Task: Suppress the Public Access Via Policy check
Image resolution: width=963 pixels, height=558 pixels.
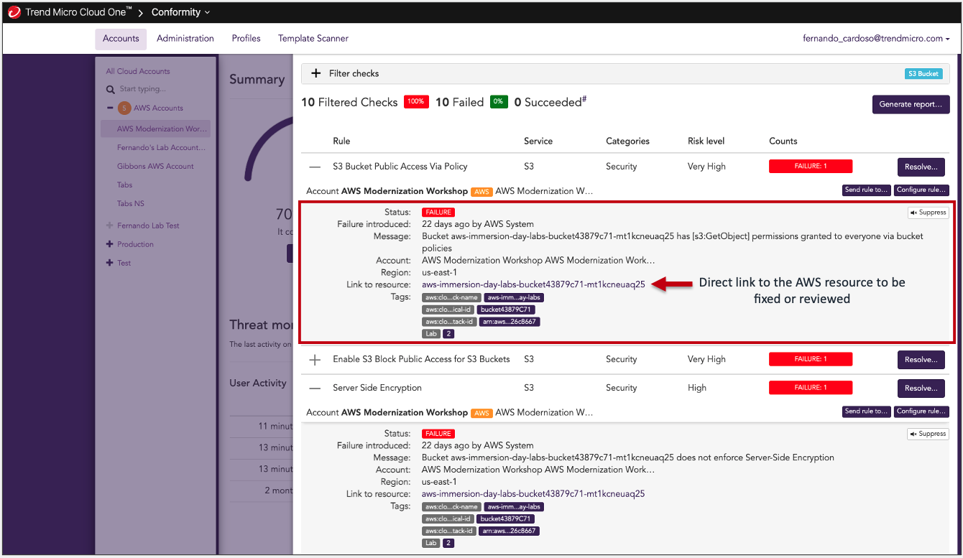Action: tap(928, 213)
